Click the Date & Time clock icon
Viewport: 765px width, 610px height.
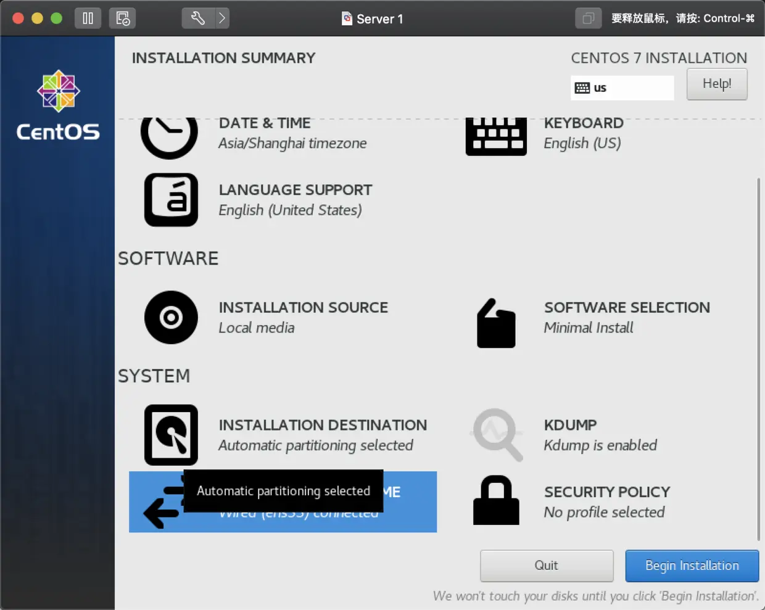pyautogui.click(x=169, y=137)
